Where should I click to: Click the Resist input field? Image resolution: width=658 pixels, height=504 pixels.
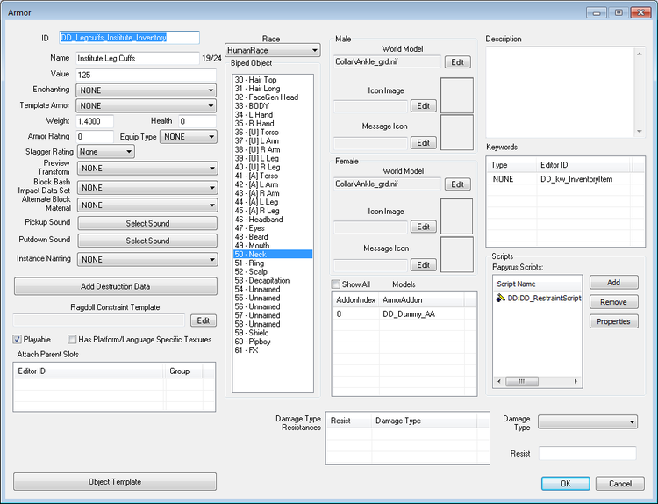(588, 453)
